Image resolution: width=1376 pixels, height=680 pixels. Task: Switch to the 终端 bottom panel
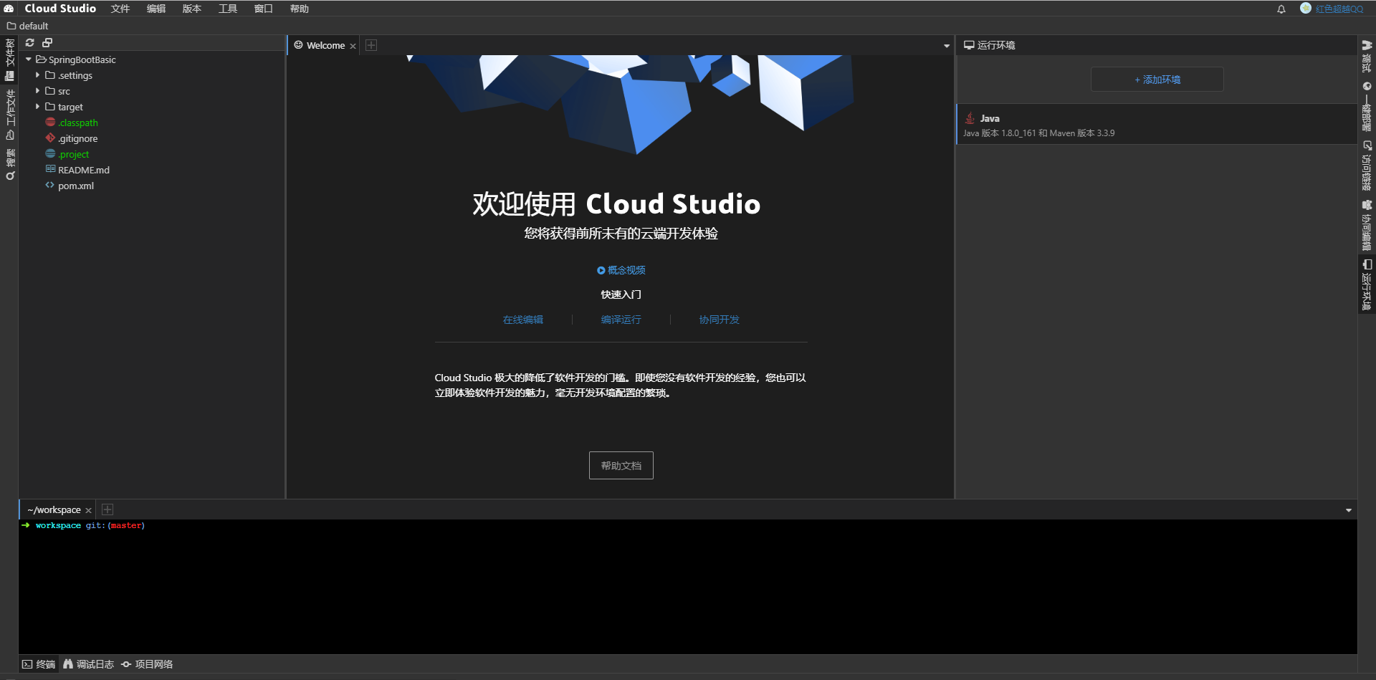[x=39, y=664]
